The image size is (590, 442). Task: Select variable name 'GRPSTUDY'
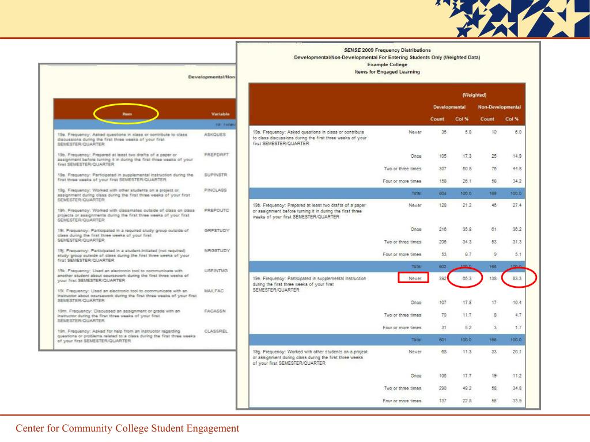[x=217, y=230]
